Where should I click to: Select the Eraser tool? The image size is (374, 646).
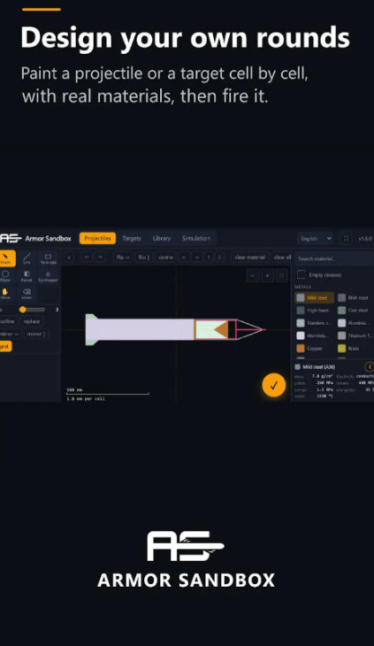[x=27, y=293]
